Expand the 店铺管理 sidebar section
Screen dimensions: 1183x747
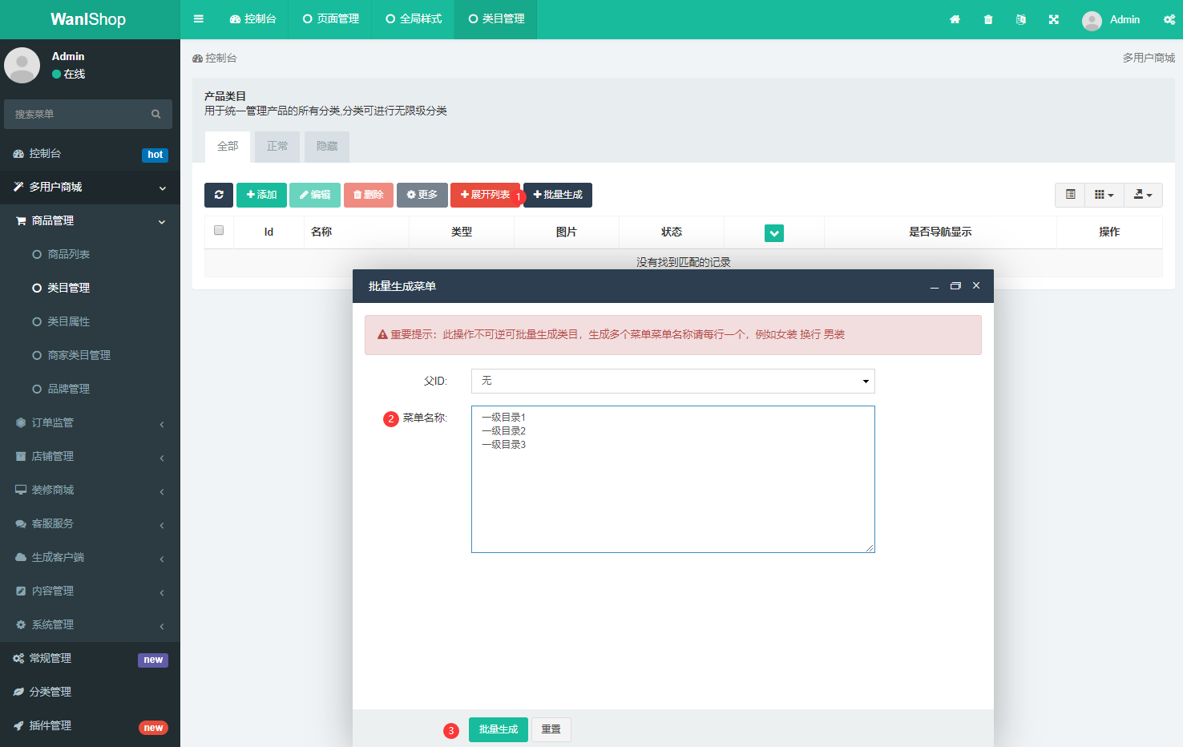tap(90, 457)
